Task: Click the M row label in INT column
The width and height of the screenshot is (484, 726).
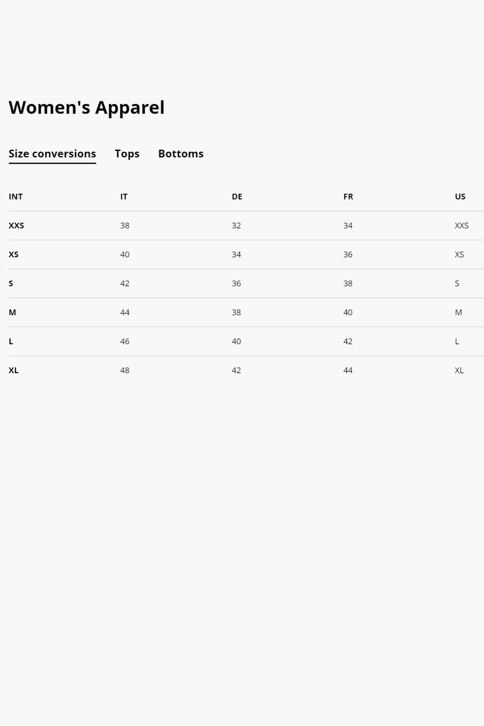Action: [x=13, y=312]
